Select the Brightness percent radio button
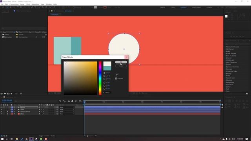251x141 pixels. (104, 79)
